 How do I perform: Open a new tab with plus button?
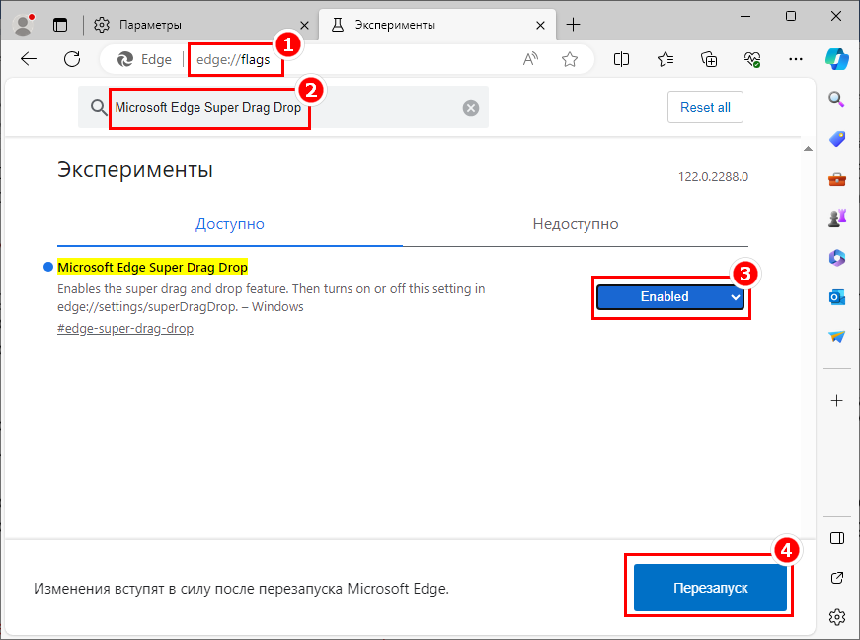point(573,25)
